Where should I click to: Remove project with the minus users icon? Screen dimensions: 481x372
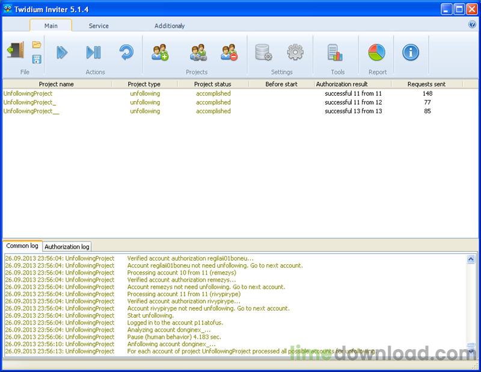coord(229,52)
